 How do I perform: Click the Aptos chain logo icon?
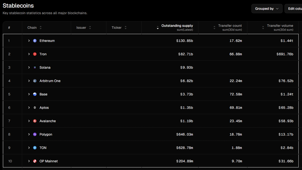pos(35,107)
